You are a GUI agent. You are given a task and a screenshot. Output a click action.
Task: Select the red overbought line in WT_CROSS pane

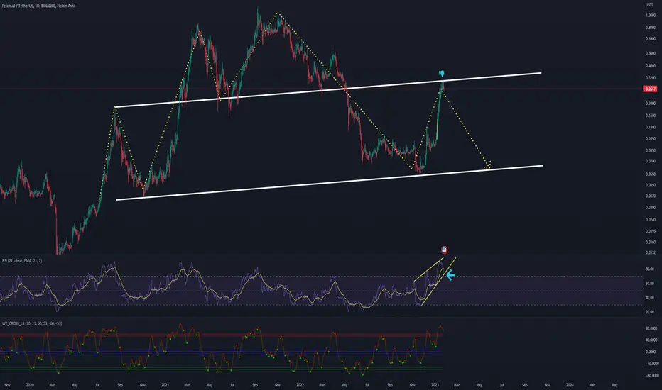222,335
